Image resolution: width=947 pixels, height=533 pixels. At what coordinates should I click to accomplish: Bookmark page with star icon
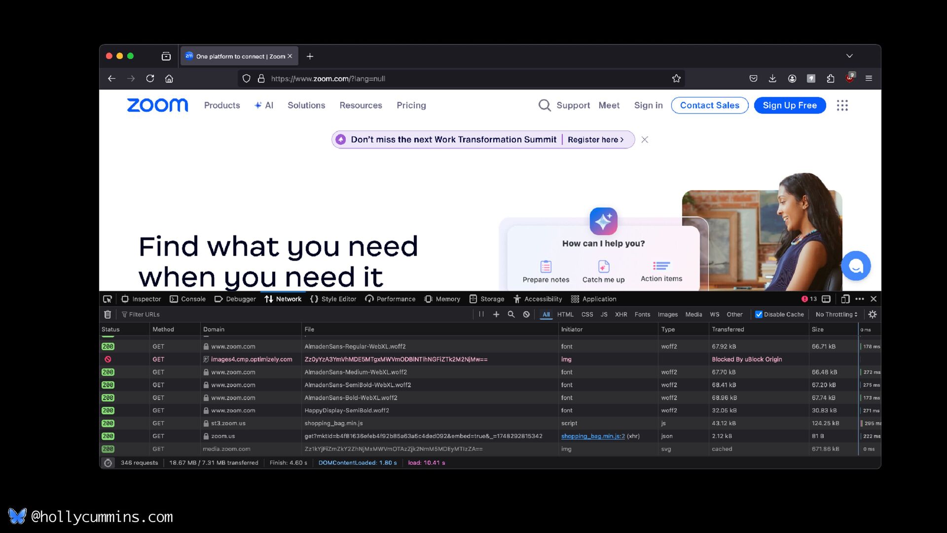(x=676, y=78)
